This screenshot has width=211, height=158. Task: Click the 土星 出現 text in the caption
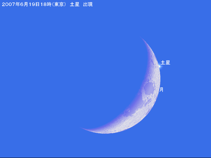coord(81,5)
